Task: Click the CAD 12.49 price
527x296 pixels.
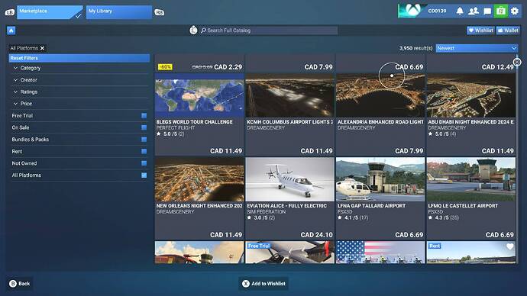Action: pyautogui.click(x=497, y=67)
